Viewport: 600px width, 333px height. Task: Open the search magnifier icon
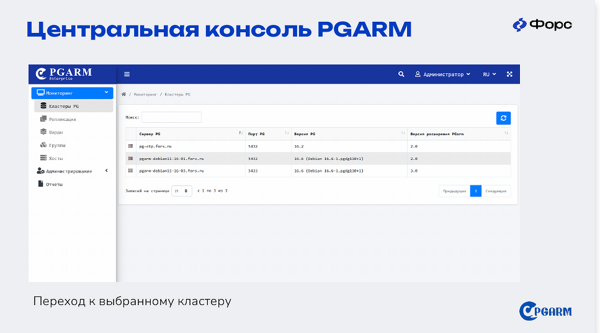pos(401,74)
